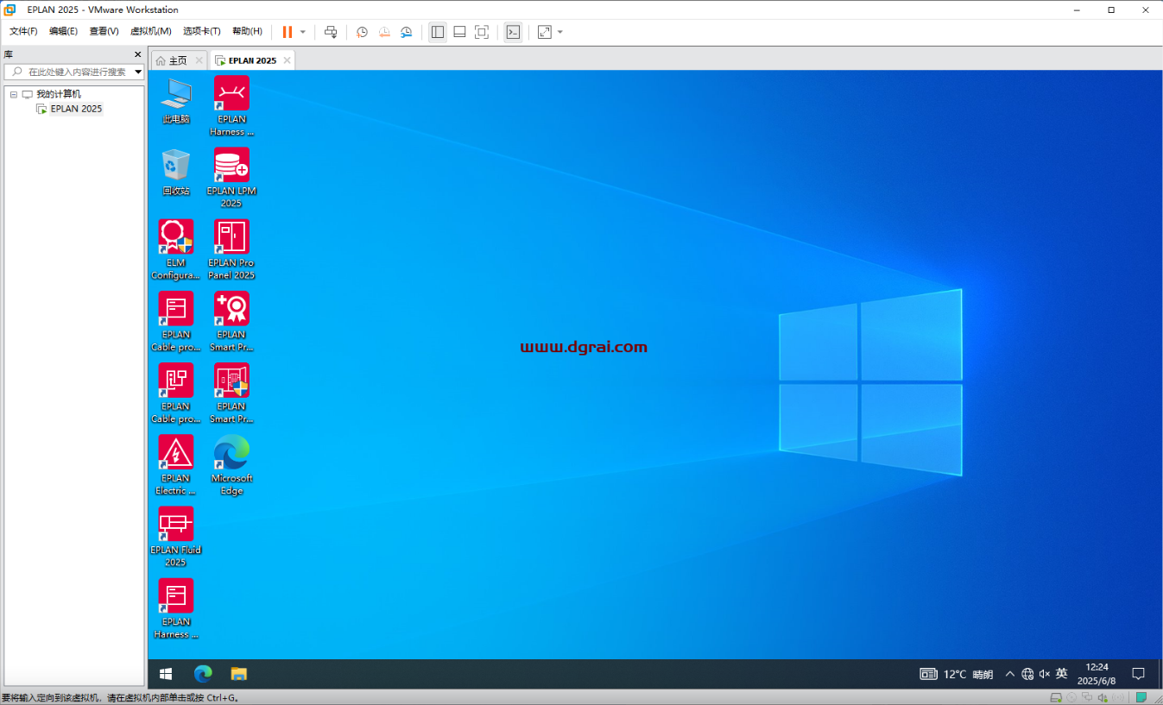Click the revert to snapshot icon

[384, 32]
